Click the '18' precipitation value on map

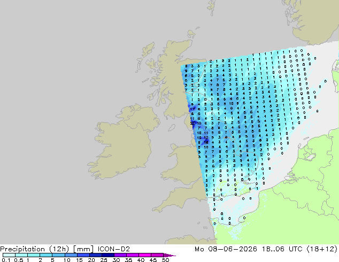click(206, 142)
